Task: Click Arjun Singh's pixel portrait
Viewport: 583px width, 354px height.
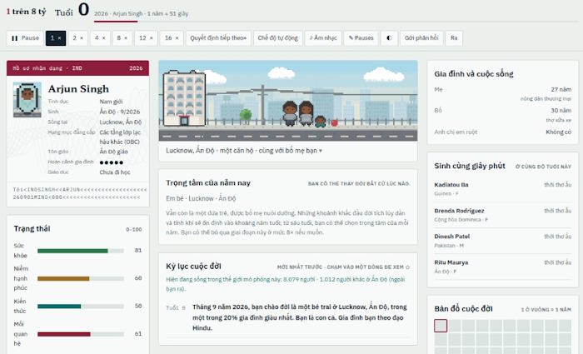Action: 27,100
